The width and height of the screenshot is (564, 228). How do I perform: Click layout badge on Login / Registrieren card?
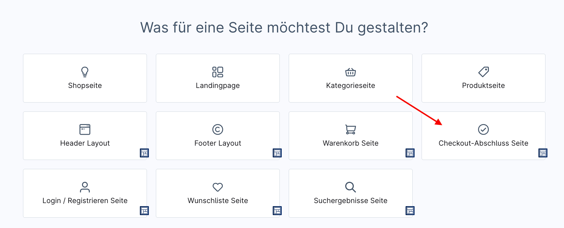coord(144,211)
